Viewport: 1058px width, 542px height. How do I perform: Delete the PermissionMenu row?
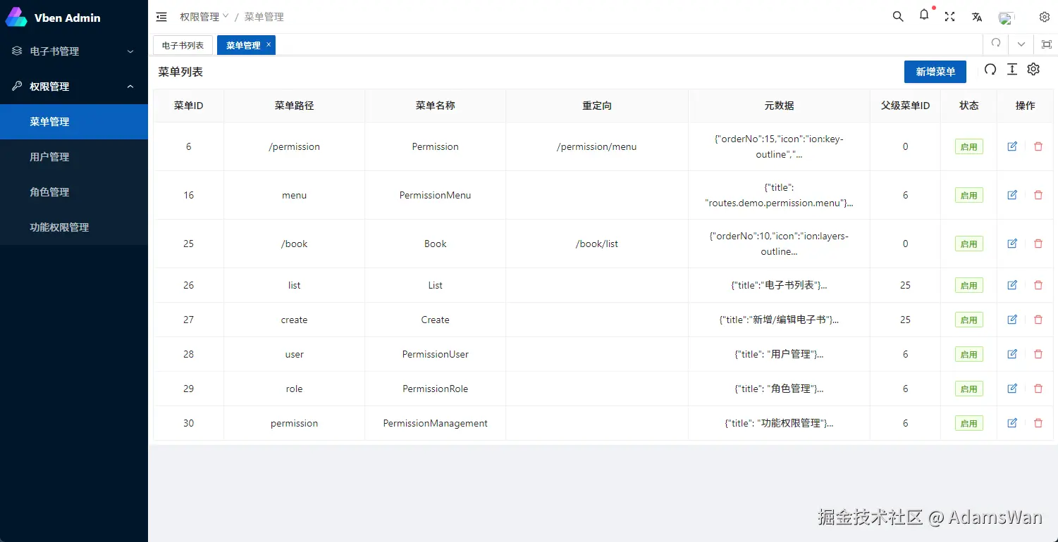(1038, 195)
